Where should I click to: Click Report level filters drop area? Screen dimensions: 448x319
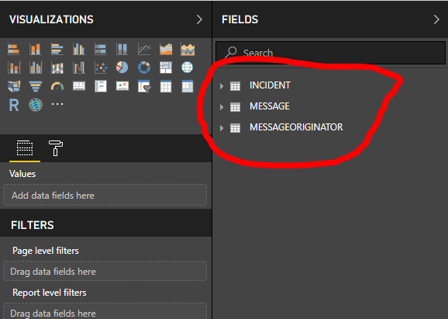[x=105, y=311]
